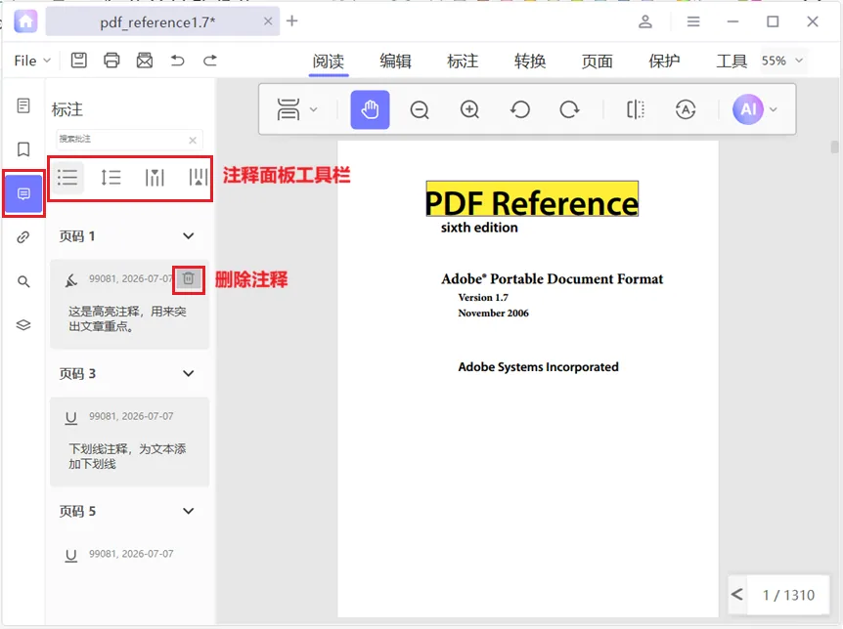The width and height of the screenshot is (843, 629).
Task: Click the fourth bar-style icon in the annotation toolbar
Action: tap(198, 177)
